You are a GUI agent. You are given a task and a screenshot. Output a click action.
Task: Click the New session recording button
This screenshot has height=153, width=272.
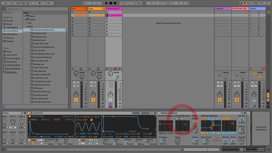[x=139, y=3]
